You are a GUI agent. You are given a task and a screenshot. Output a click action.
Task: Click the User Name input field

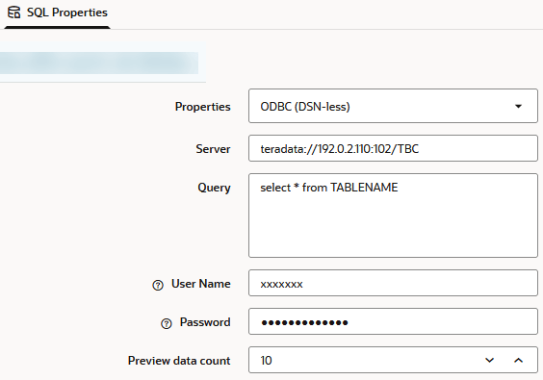click(x=393, y=283)
